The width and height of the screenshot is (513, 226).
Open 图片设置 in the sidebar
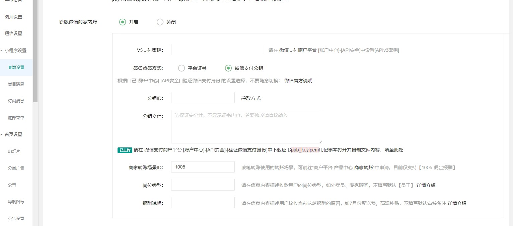13,17
